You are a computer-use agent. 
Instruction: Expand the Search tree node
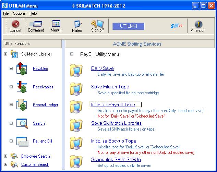click(11, 123)
